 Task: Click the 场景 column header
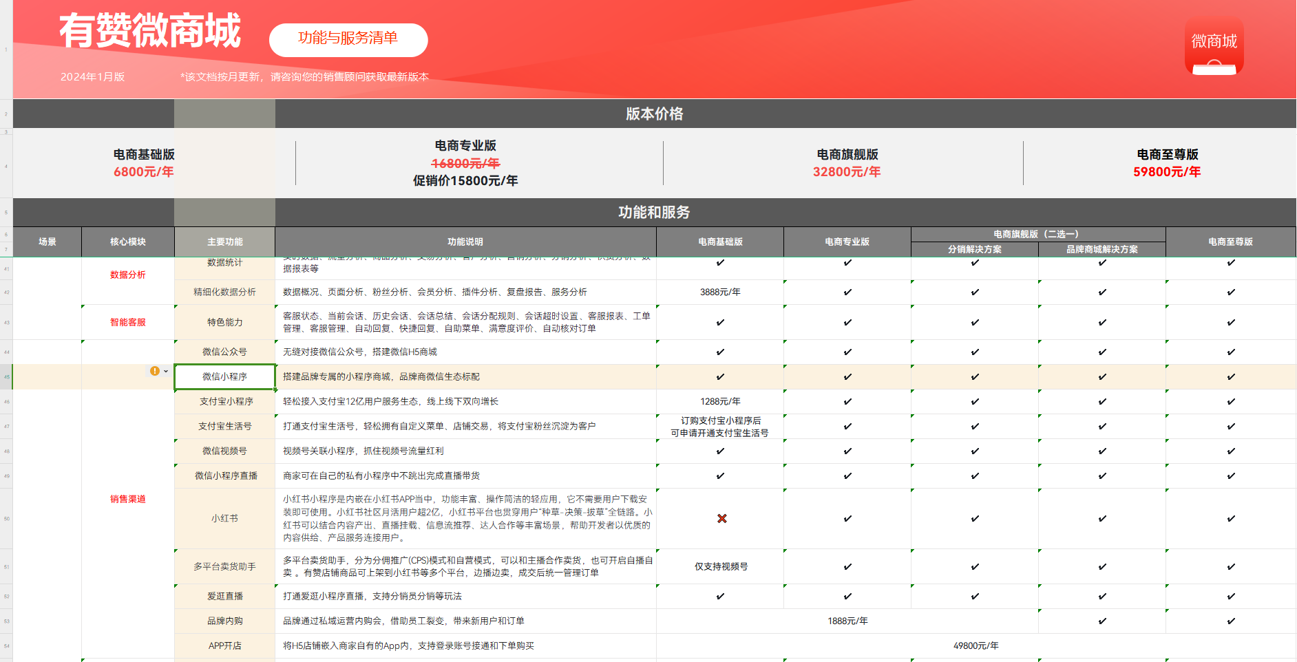48,242
